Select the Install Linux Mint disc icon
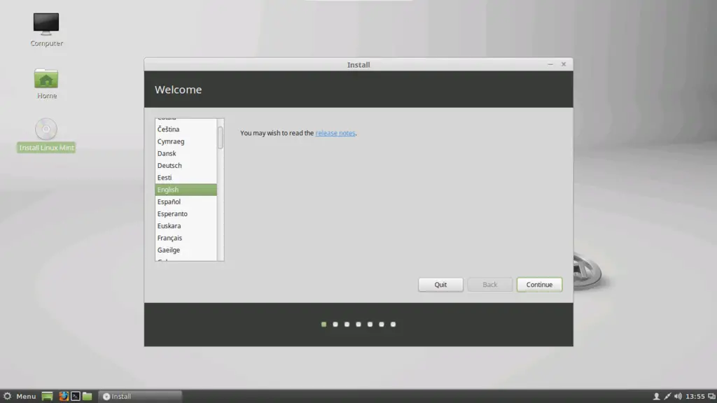This screenshot has width=717, height=403. coord(46,135)
